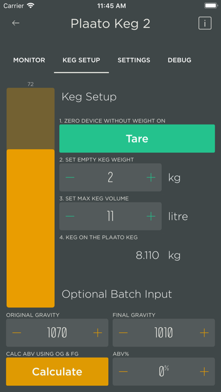Go to the Debug tab

(x=179, y=60)
